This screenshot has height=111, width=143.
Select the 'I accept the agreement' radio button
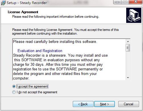tap(14, 86)
